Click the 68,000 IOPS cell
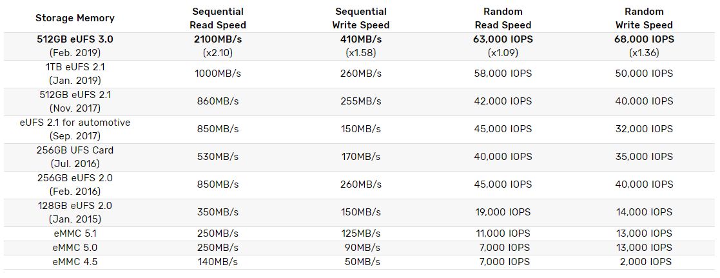720x278 pixels. (645, 39)
